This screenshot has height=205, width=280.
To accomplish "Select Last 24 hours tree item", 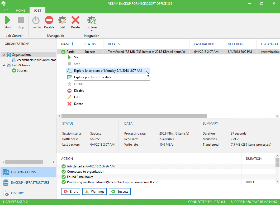I will point(21,65).
